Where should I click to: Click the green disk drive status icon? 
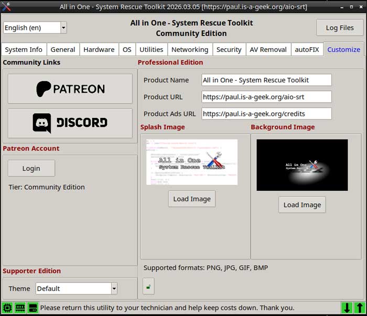coord(33,308)
